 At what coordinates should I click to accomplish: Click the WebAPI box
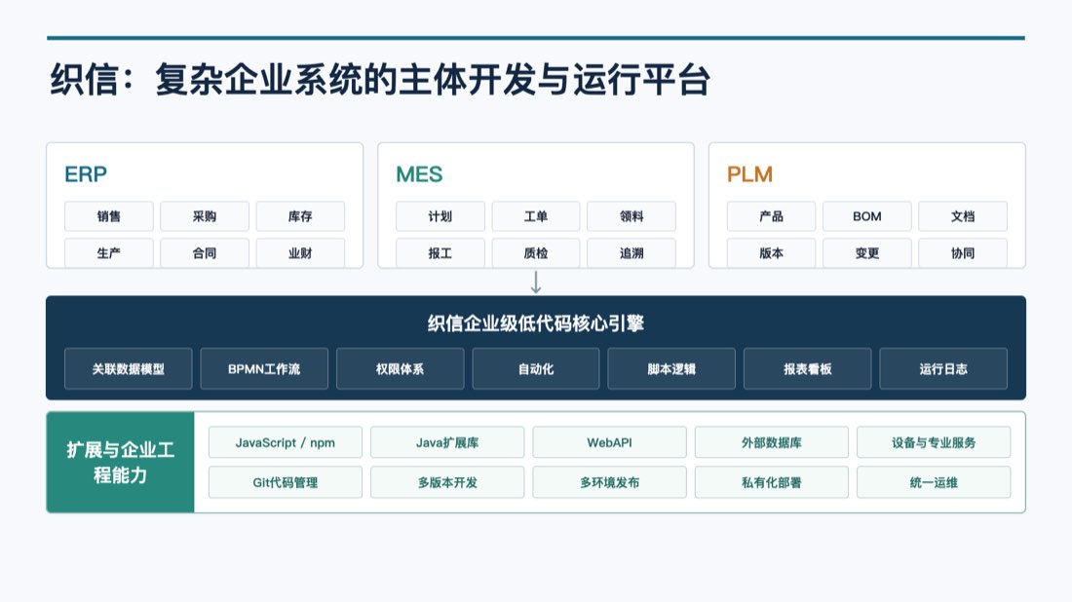pos(609,443)
